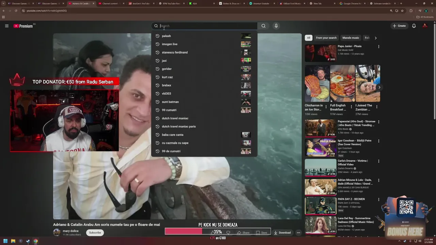Viewport: 436px width, 245px height.
Task: Open more actions ellipsis beside Download
Action: [x=298, y=233]
